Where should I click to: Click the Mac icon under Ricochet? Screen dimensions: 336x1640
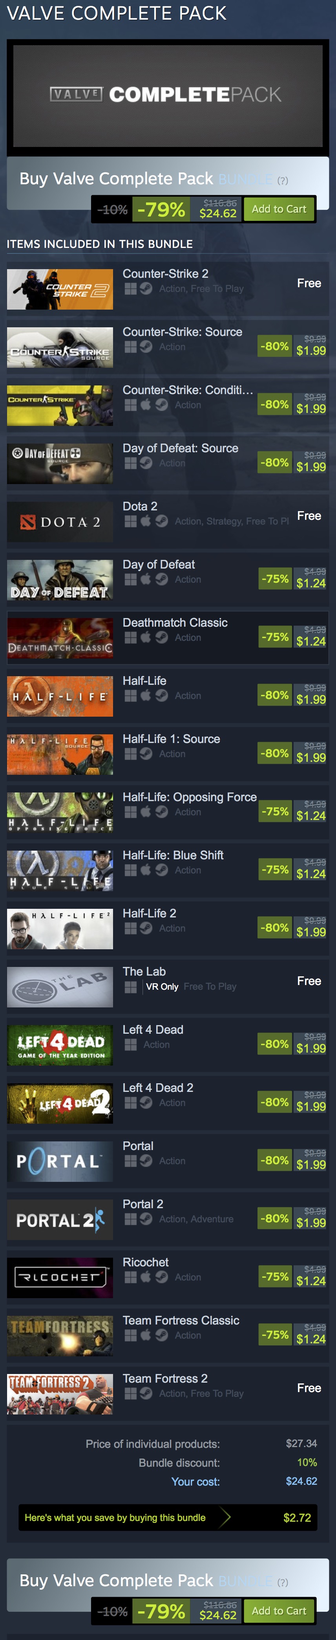(146, 1277)
